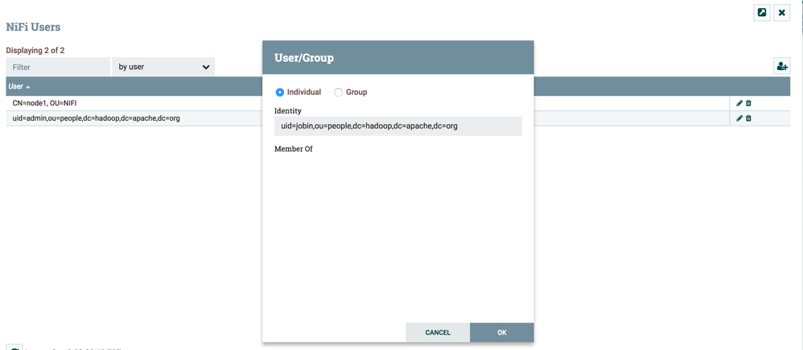Click the 'Displaying 2 of 2' text
This screenshot has height=350, width=803.
35,50
